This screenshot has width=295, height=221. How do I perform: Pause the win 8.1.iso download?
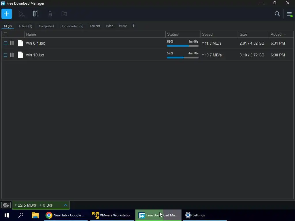(12, 43)
